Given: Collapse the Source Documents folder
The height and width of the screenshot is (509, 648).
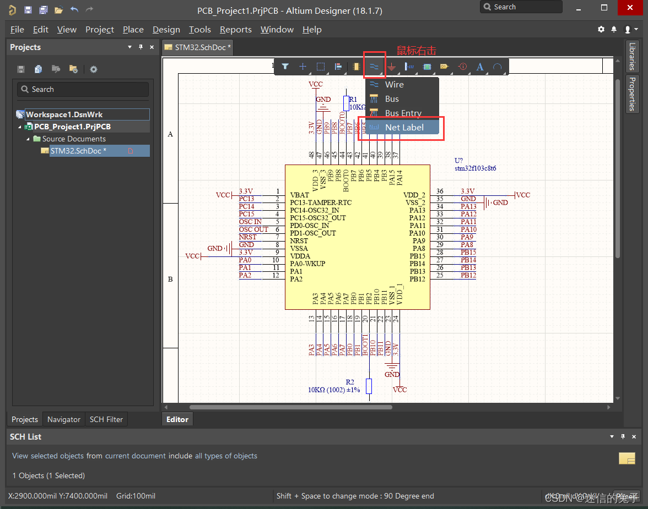Looking at the screenshot, I should [29, 139].
